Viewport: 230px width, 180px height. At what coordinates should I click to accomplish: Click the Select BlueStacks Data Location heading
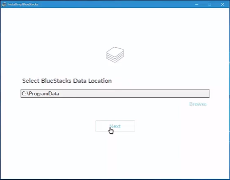(67, 81)
